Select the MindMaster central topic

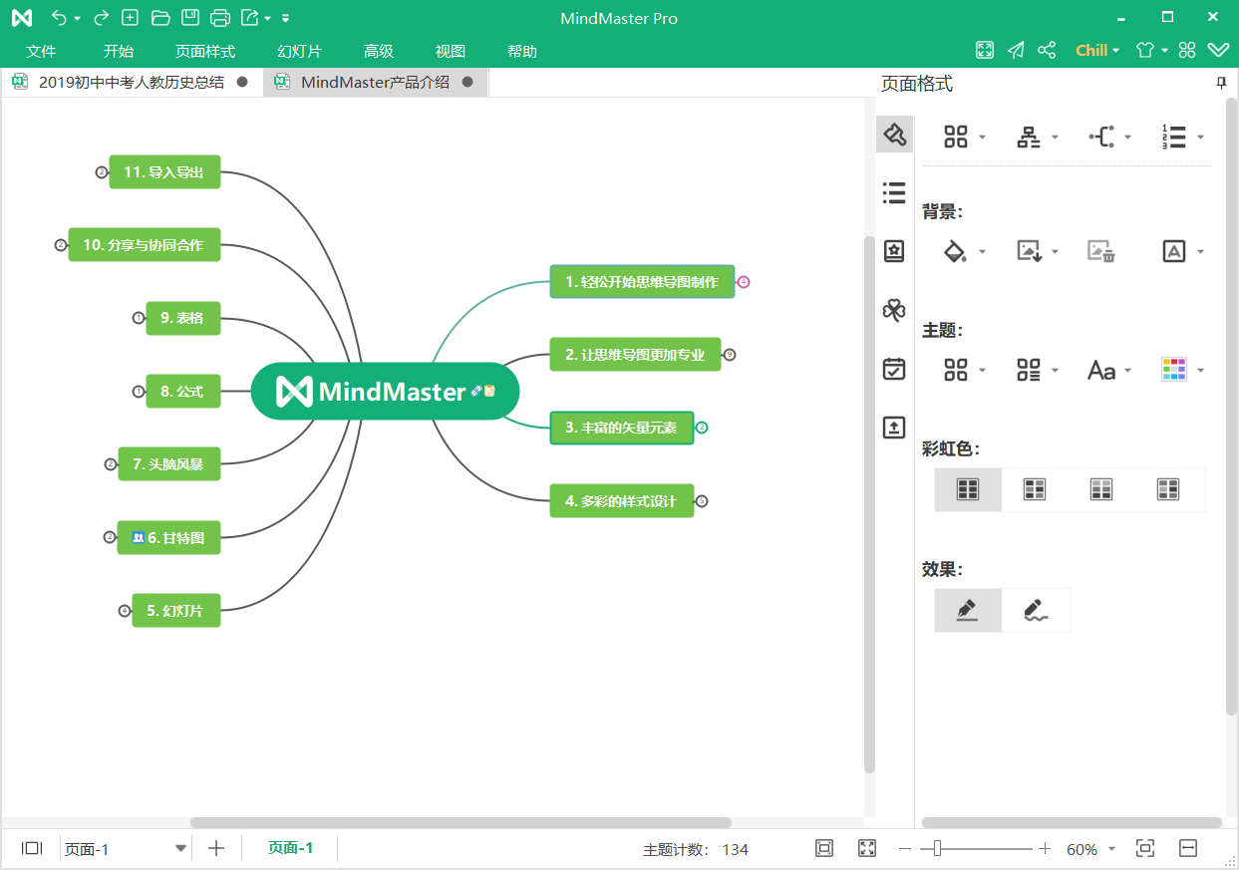click(385, 391)
